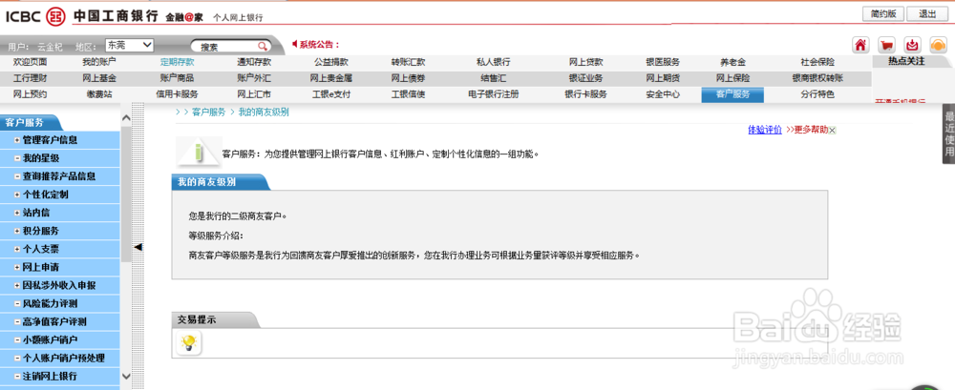This screenshot has height=390, width=955.
Task: Expand 个性化定制 tree node
Action: click(x=17, y=195)
